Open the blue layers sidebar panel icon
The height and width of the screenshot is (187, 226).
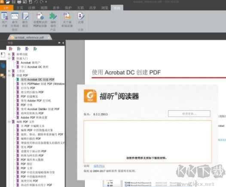[x=3, y=66]
